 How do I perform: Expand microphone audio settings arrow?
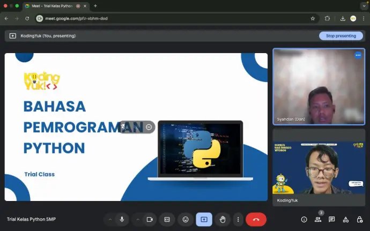(x=110, y=219)
